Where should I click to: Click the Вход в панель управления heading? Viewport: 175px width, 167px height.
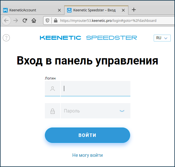pyautogui.click(x=88, y=61)
